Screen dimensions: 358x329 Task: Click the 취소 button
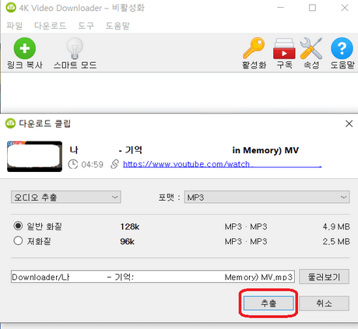click(324, 303)
